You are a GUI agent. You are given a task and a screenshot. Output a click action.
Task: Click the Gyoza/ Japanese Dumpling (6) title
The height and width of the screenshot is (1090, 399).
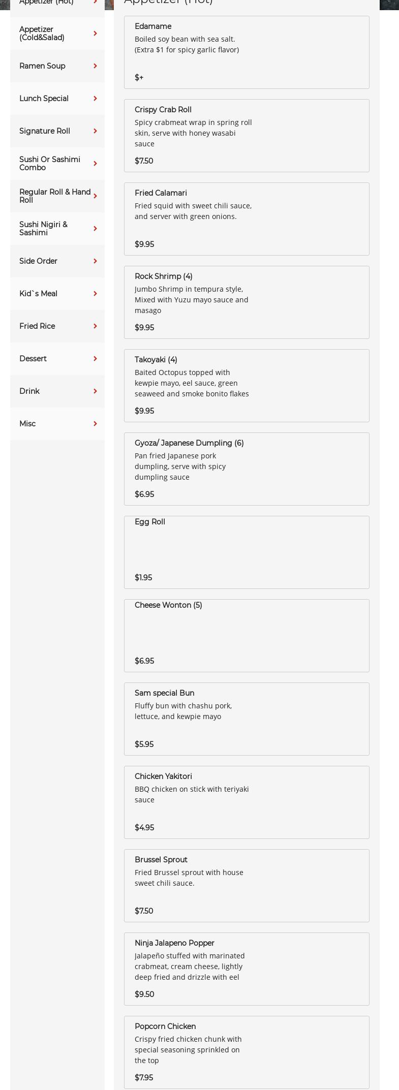189,443
